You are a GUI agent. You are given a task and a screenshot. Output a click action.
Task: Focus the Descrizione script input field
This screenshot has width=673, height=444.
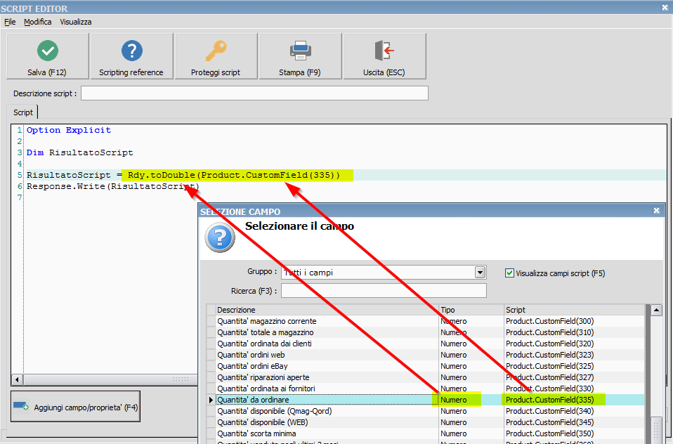click(x=254, y=93)
